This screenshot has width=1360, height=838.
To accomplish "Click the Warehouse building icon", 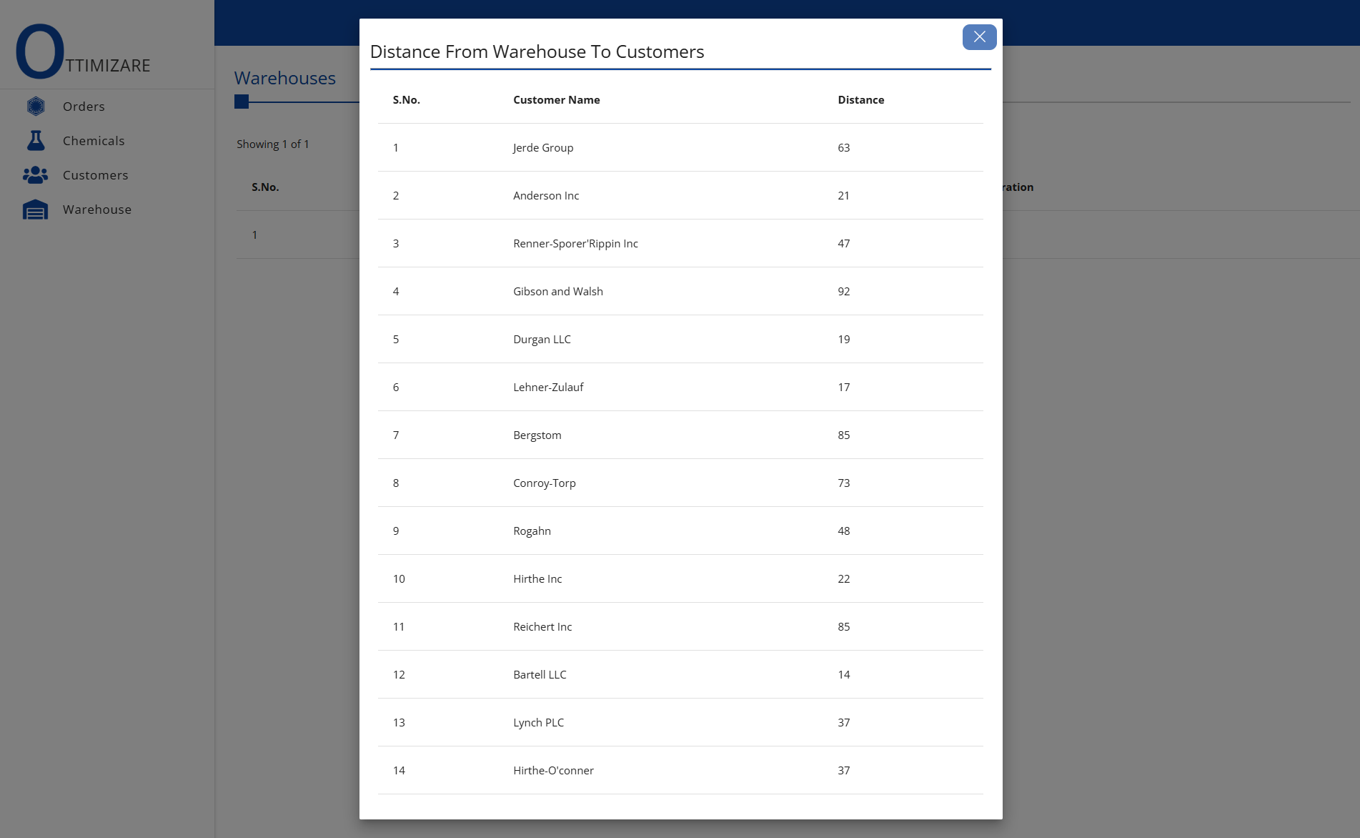I will click(x=36, y=209).
